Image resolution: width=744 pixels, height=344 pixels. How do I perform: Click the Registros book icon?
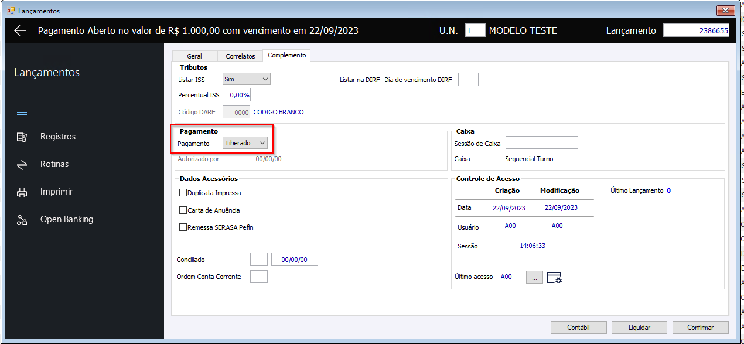[x=22, y=137]
